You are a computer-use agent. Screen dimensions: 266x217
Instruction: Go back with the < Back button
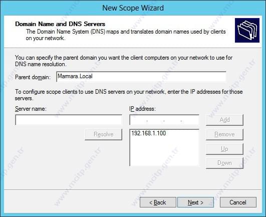click(x=158, y=202)
